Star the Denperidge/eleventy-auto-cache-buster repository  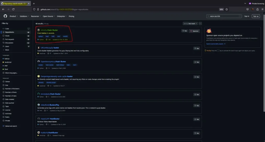[x=197, y=77]
